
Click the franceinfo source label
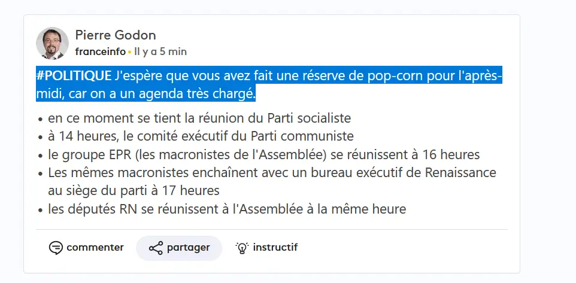(101, 51)
